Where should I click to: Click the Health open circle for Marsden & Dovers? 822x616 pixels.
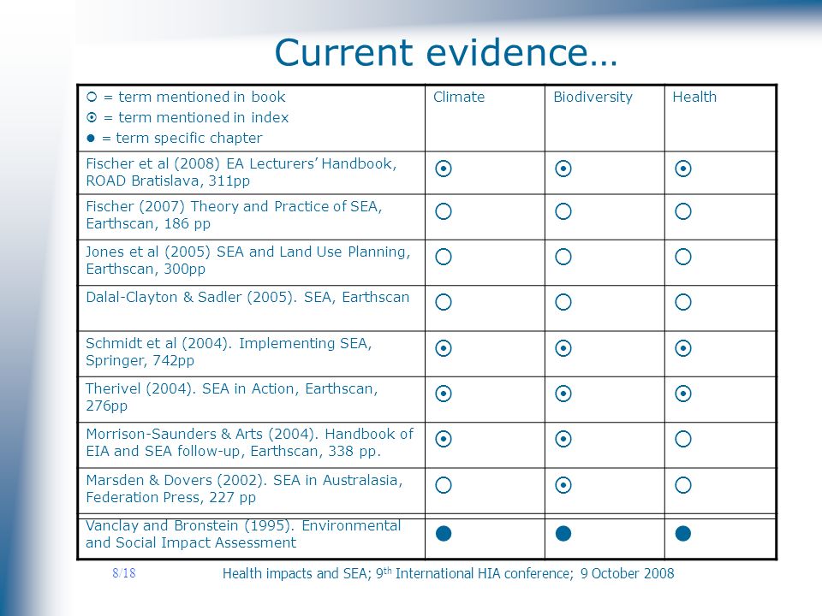pyautogui.click(x=683, y=485)
